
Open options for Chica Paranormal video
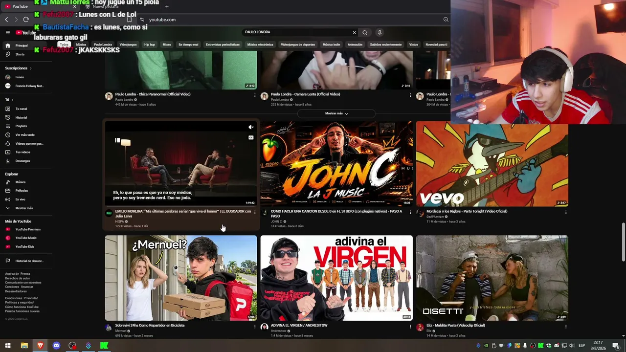coord(255,95)
